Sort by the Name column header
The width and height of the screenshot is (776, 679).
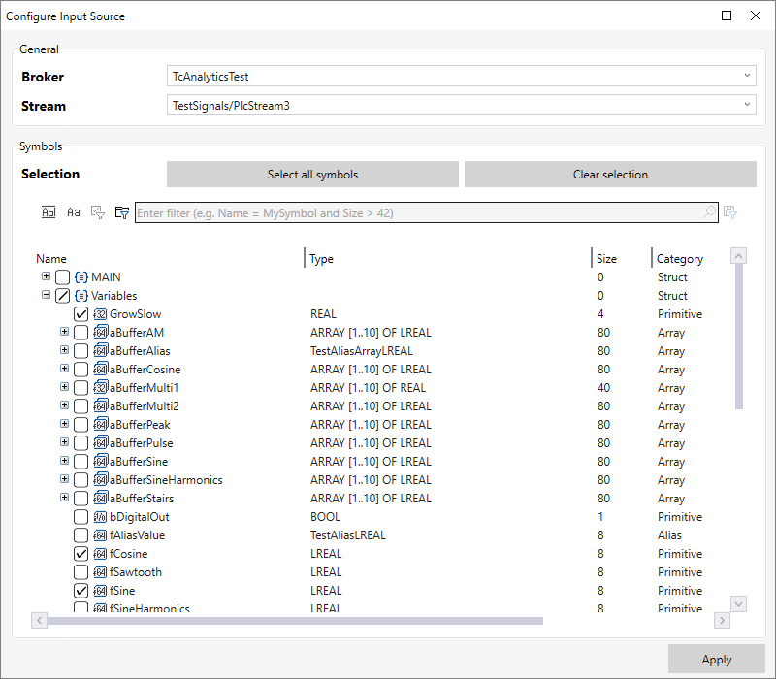(51, 259)
